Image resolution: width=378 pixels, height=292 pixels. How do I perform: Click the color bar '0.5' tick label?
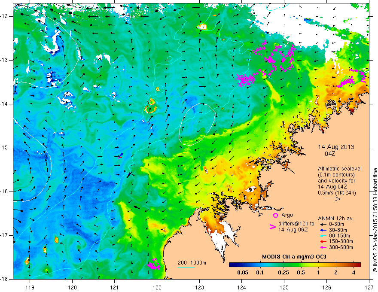pyautogui.click(x=301, y=273)
